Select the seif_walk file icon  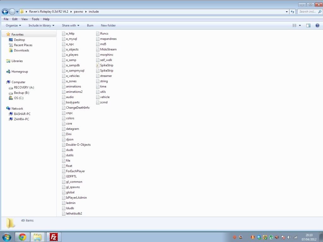pyautogui.click(x=98, y=60)
